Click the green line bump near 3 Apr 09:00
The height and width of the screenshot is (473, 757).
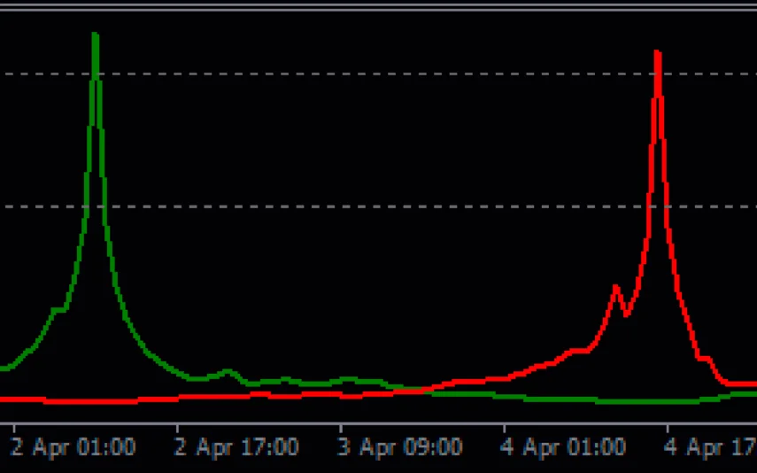point(349,379)
